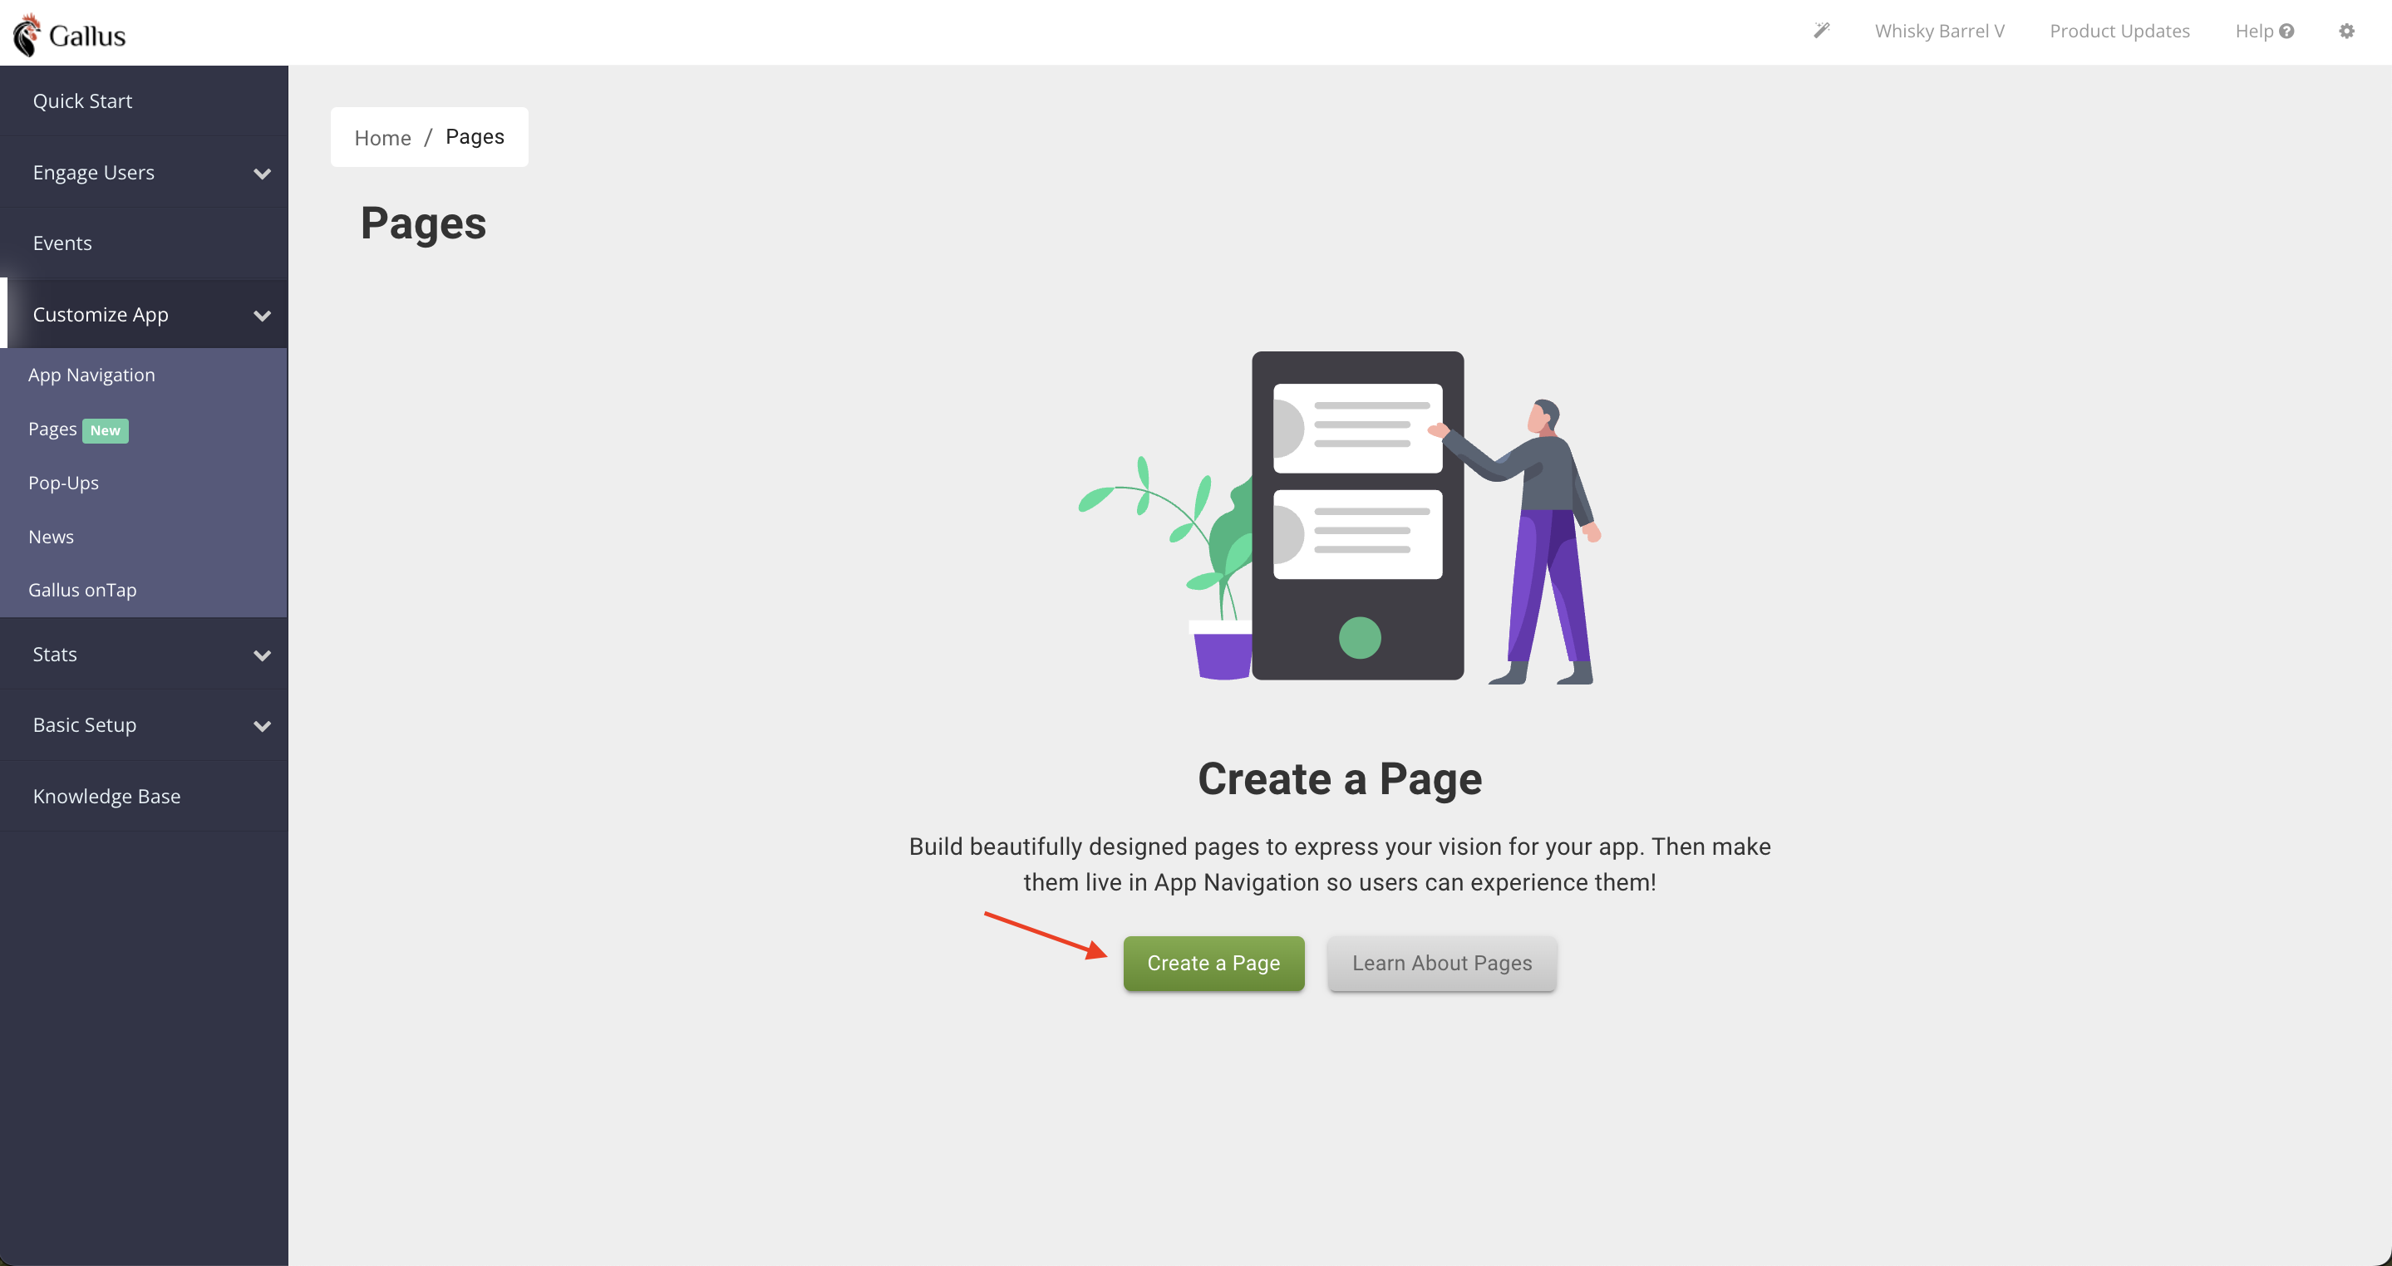Image resolution: width=2392 pixels, height=1266 pixels.
Task: Expand the Stats chevron
Action: [x=263, y=655]
